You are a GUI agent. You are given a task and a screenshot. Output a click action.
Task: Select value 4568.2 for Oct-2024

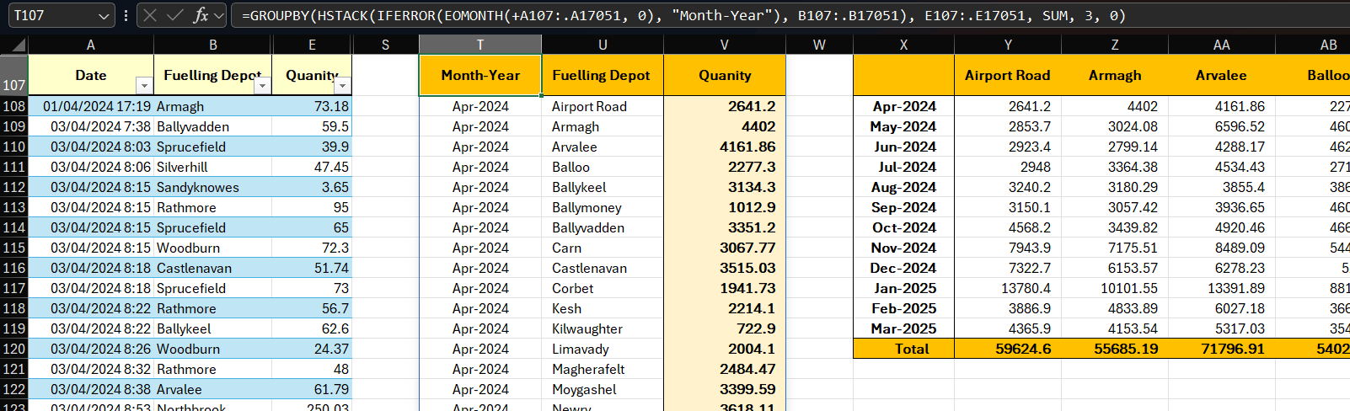1008,227
